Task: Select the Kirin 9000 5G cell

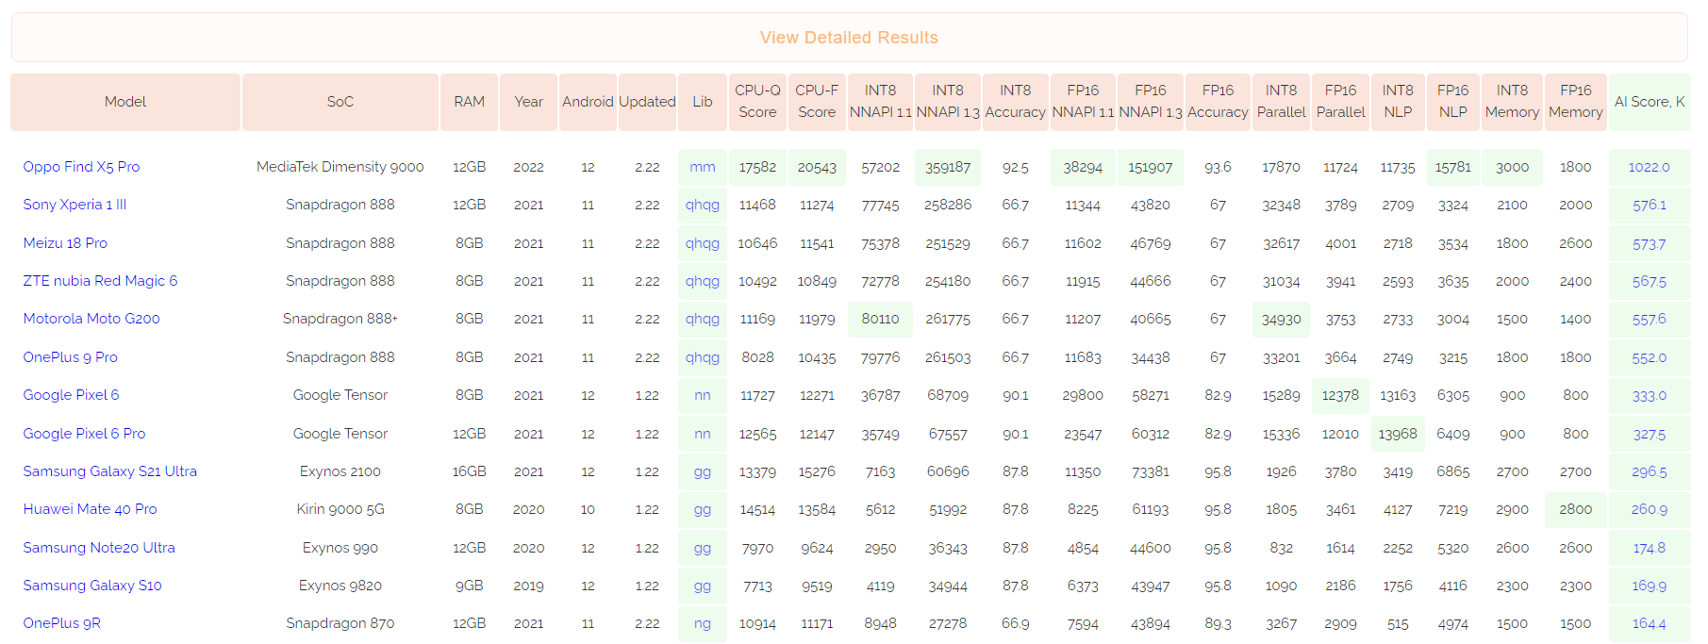Action: click(340, 509)
